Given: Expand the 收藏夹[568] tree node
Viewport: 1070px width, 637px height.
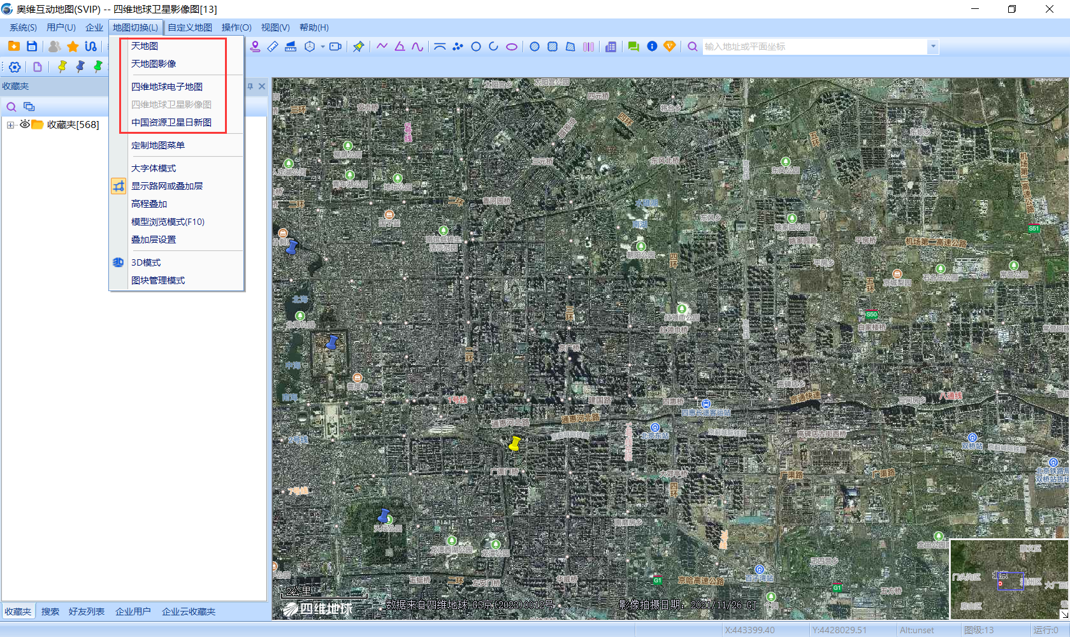Looking at the screenshot, I should (x=10, y=125).
